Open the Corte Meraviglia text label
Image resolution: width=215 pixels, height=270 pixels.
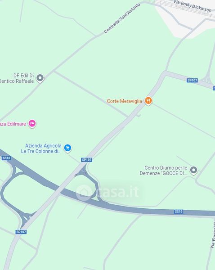click(124, 101)
